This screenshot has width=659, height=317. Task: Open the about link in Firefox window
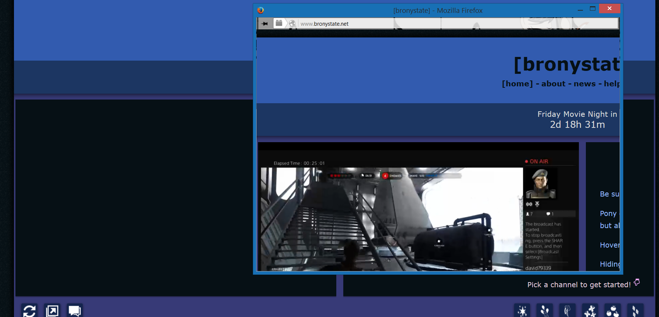tap(554, 84)
